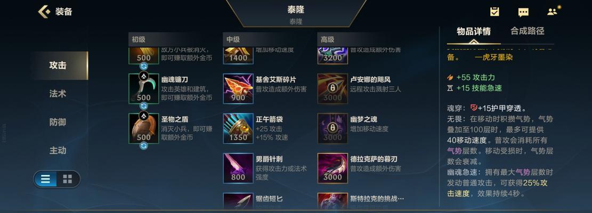Open the 主动 category

[58, 150]
